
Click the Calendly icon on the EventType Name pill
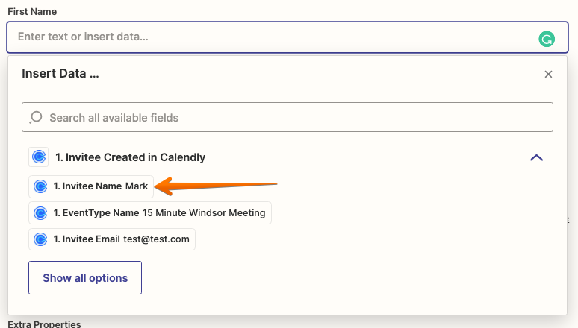pyautogui.click(x=40, y=212)
